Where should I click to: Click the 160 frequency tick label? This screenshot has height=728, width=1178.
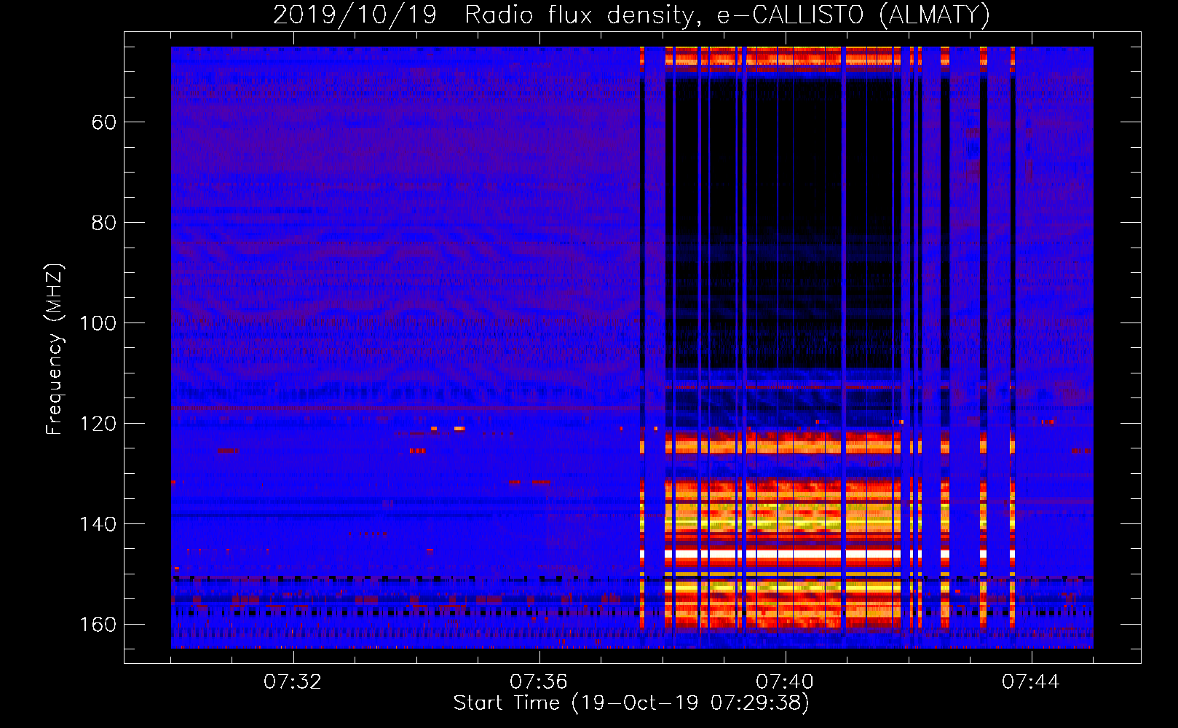(x=98, y=625)
